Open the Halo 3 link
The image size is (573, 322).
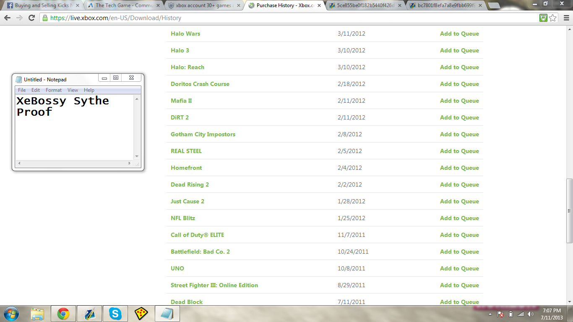pos(180,50)
